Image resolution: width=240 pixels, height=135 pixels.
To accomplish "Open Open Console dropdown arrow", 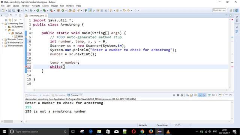I will coord(223,95).
